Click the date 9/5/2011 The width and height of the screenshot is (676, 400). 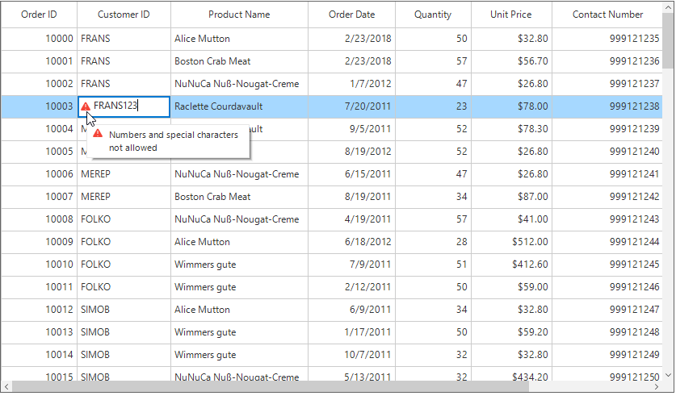pos(352,129)
